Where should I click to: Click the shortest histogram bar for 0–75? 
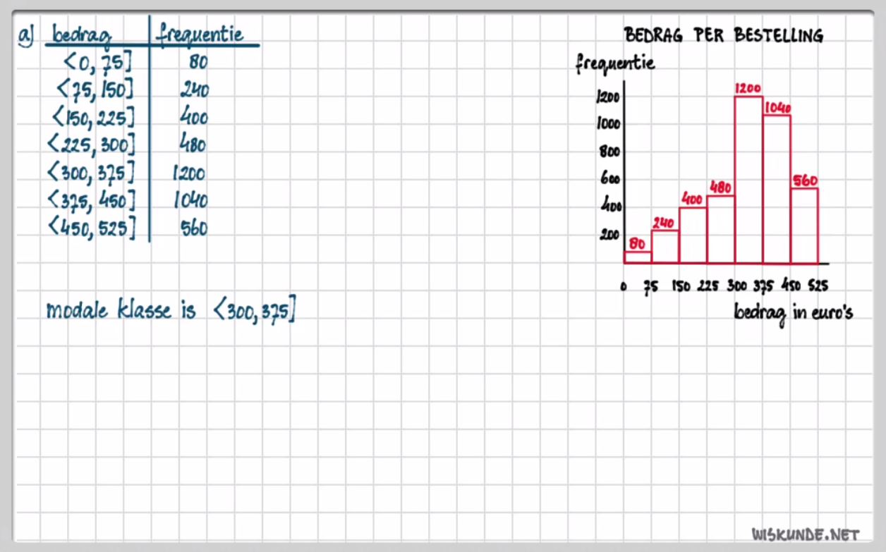(638, 257)
